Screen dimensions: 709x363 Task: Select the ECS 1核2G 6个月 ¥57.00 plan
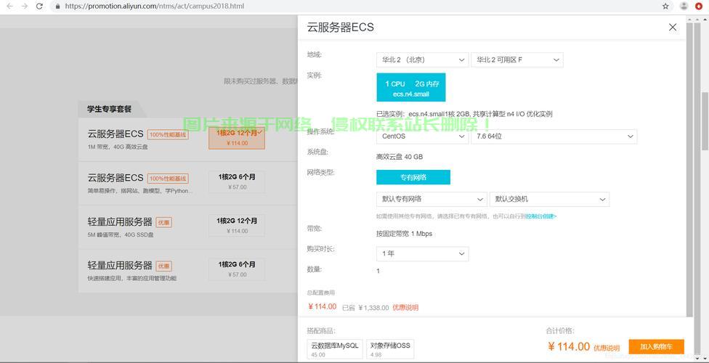[237, 181]
